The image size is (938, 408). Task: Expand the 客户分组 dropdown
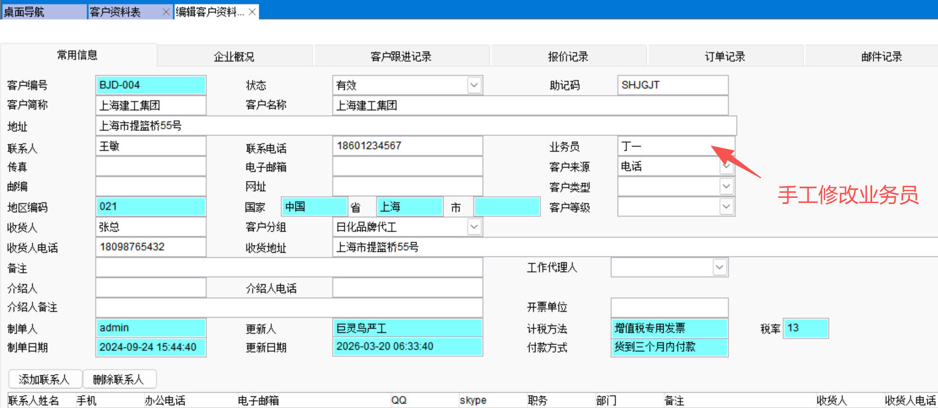pos(474,227)
